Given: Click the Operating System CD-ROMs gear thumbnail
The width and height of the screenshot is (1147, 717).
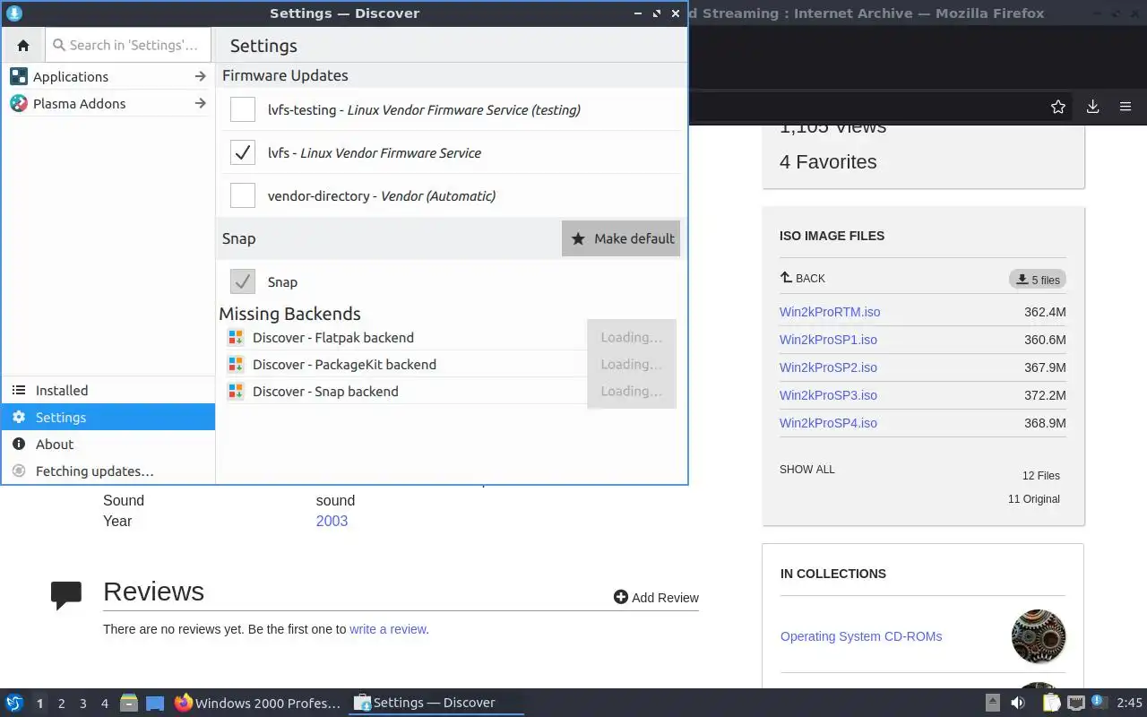Looking at the screenshot, I should click(x=1039, y=636).
